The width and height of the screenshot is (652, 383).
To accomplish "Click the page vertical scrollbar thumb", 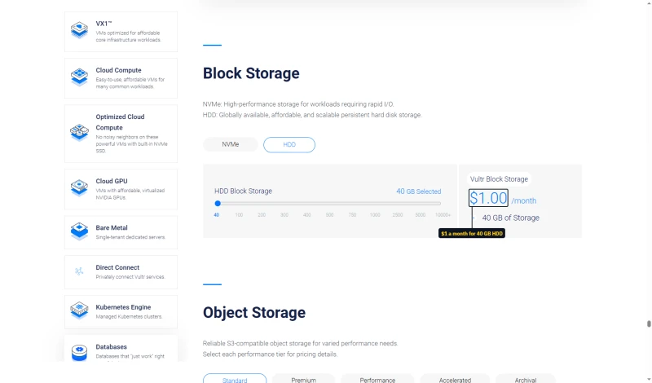I will (x=649, y=324).
